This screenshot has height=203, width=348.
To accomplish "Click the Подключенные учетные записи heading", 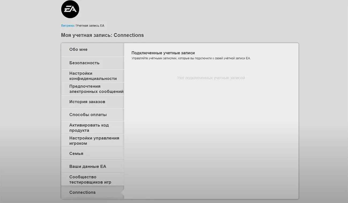I will point(163,53).
